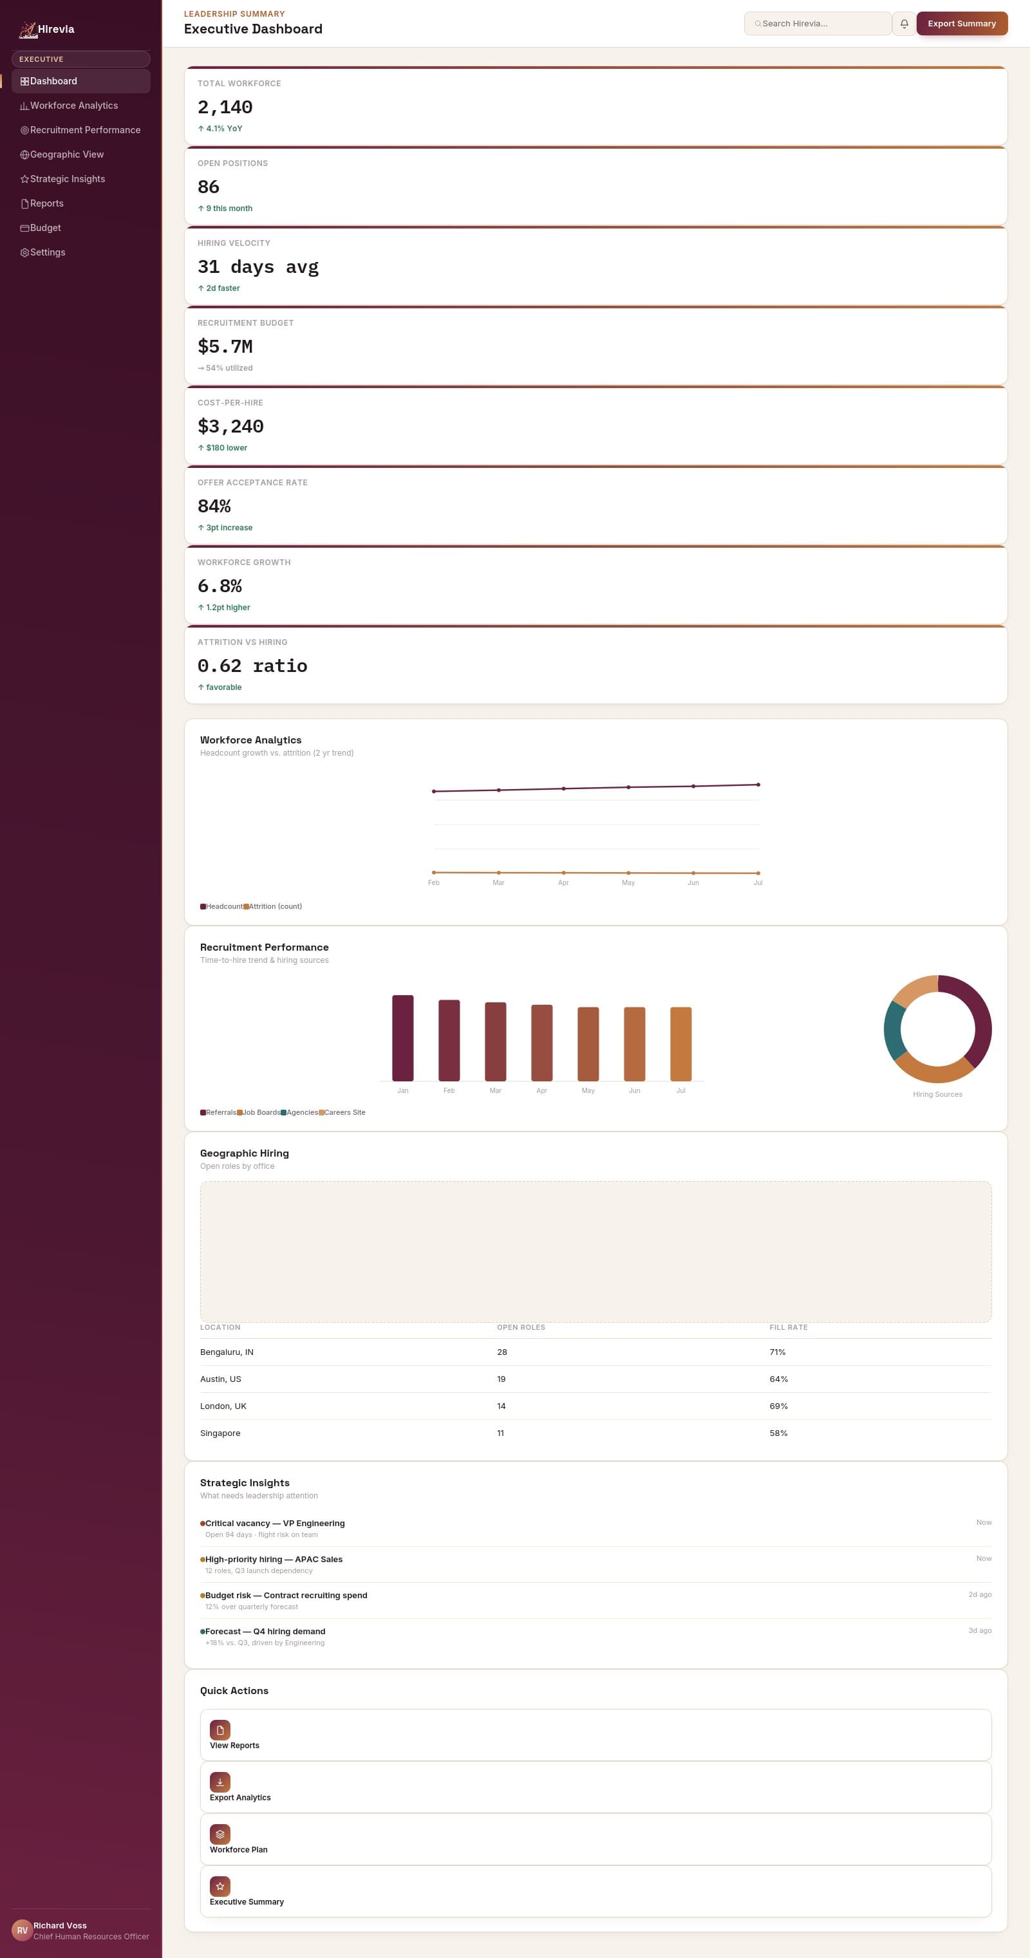The height and width of the screenshot is (1958, 1030).
Task: Click the Attrition (count) legend swatch
Action: pyautogui.click(x=247, y=906)
